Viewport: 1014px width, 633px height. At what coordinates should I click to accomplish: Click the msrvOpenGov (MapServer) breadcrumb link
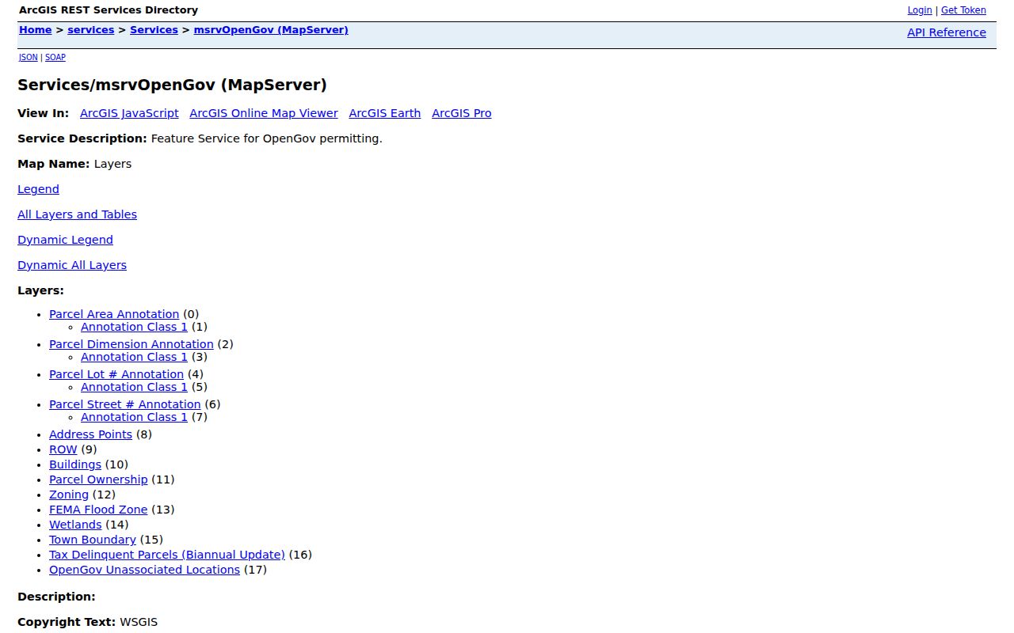point(271,30)
